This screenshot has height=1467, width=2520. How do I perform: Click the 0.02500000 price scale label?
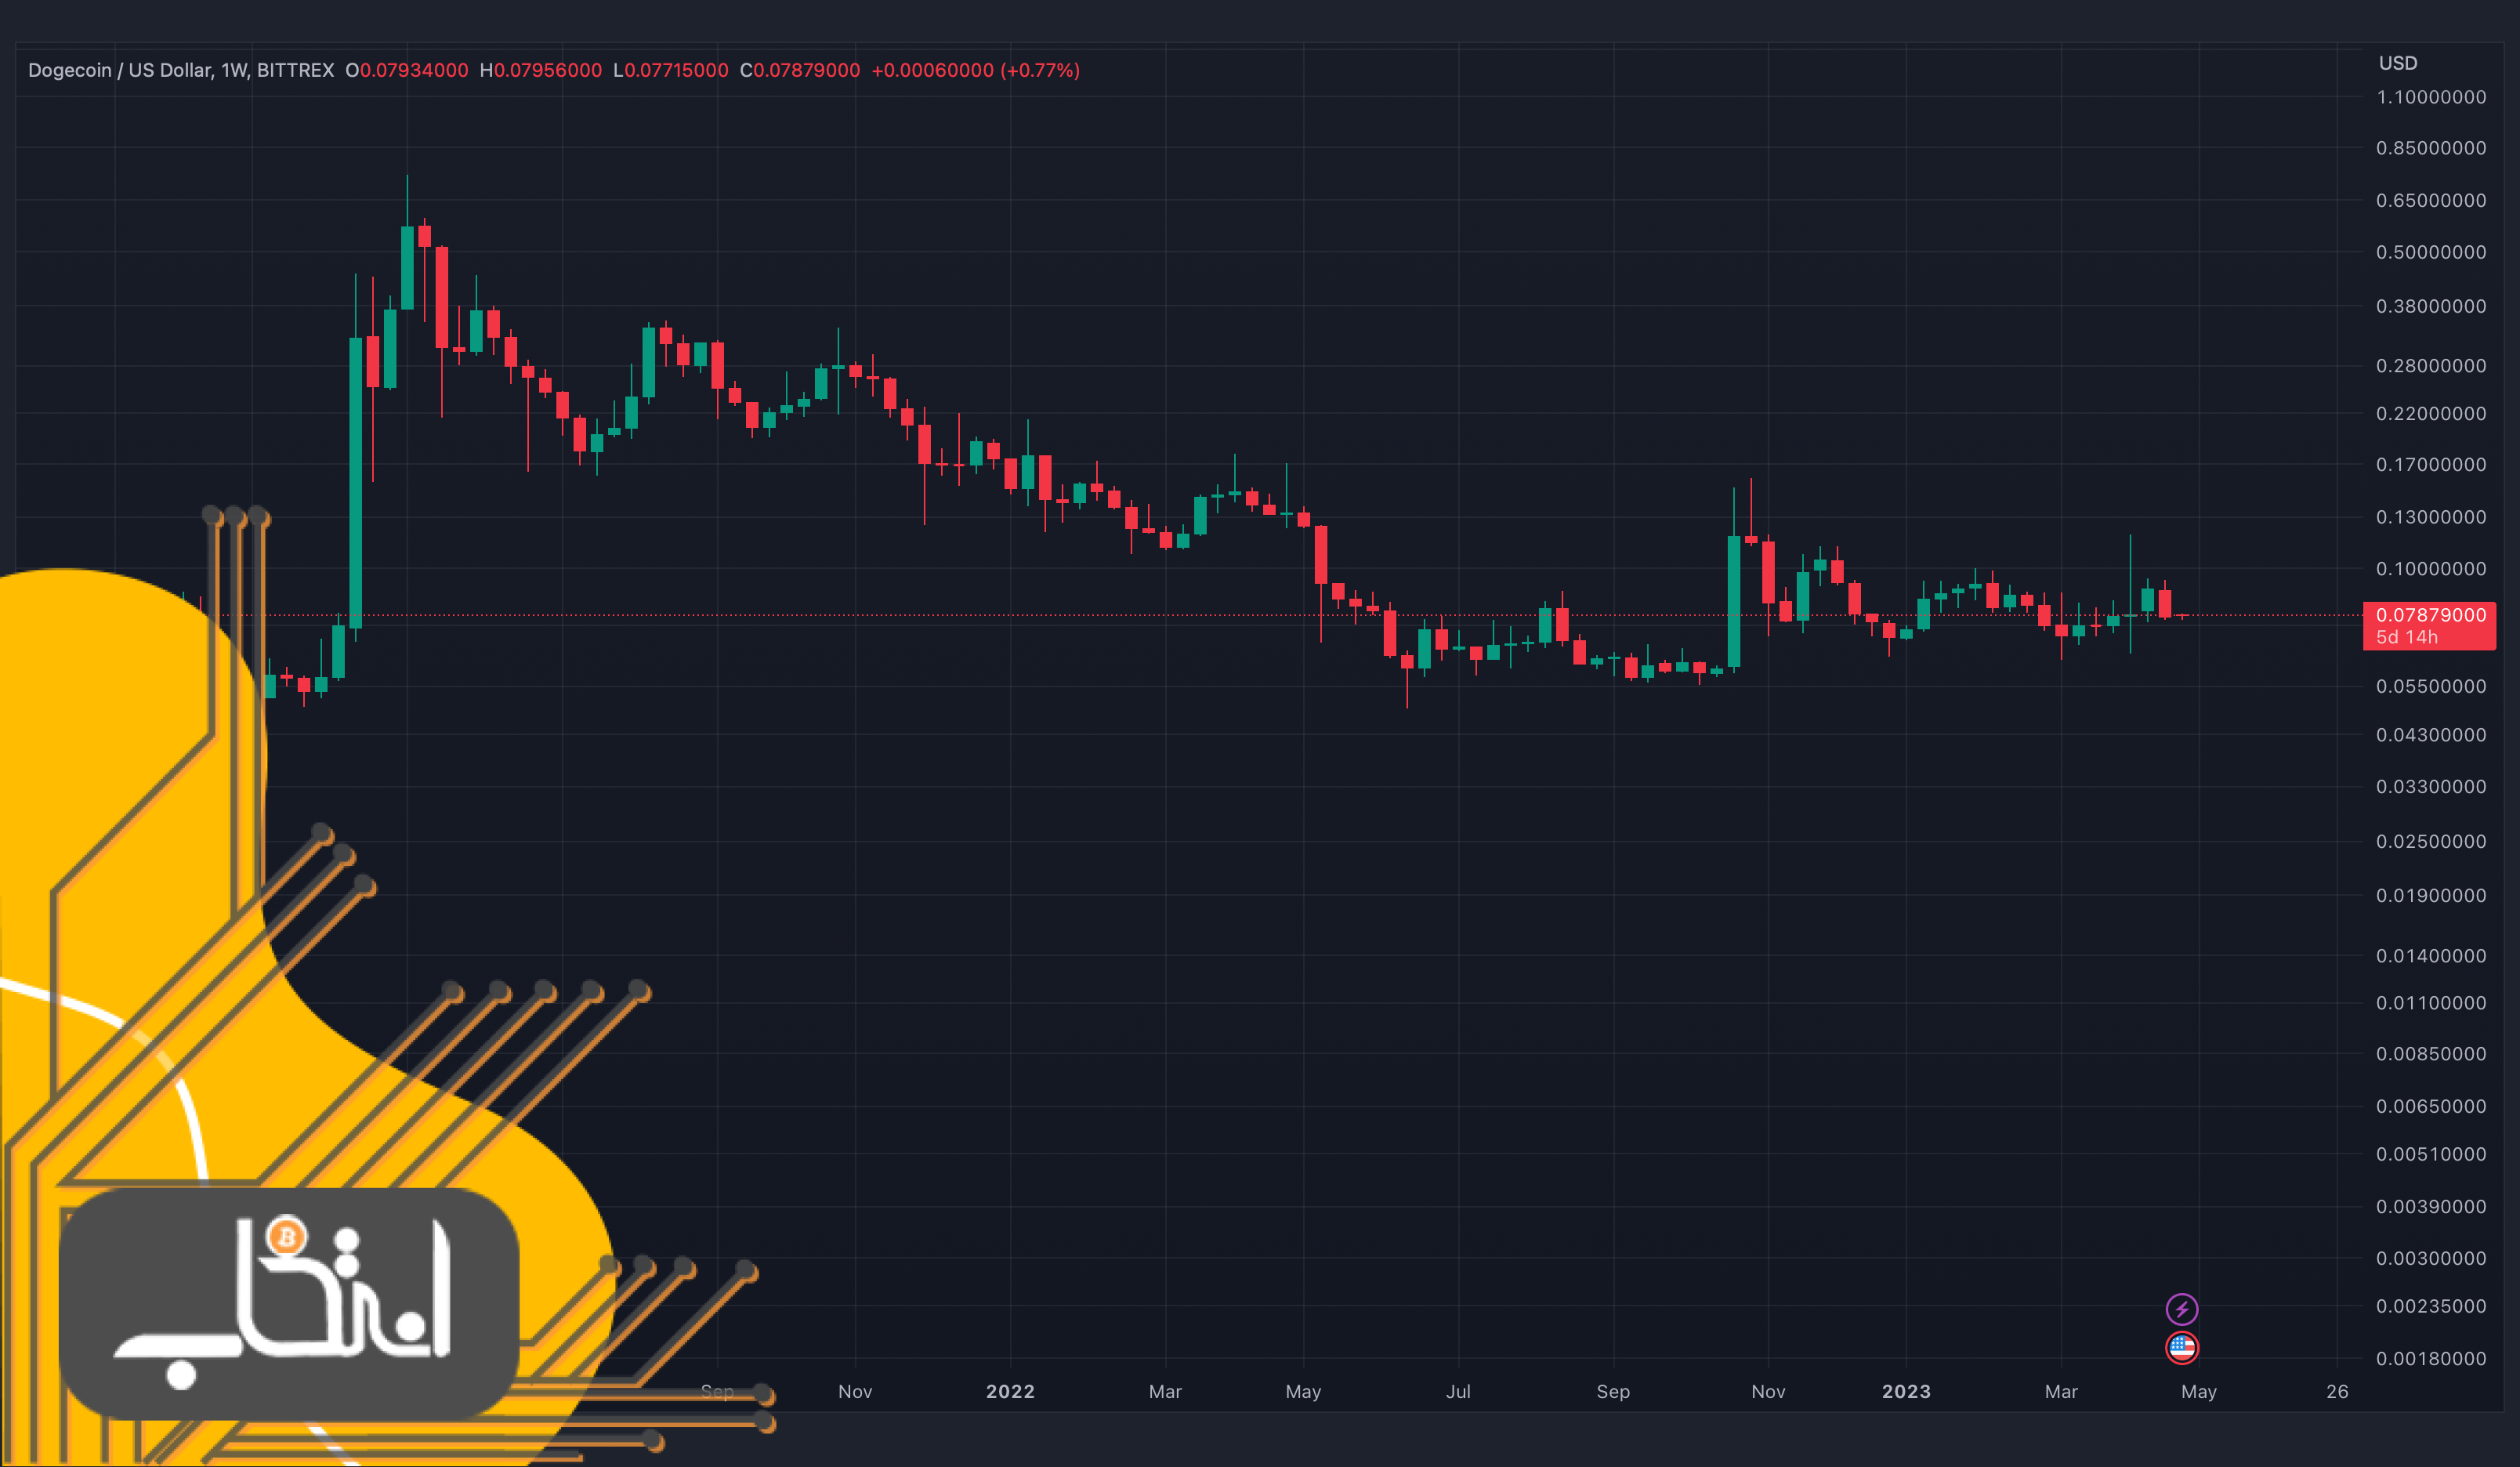click(x=2430, y=841)
